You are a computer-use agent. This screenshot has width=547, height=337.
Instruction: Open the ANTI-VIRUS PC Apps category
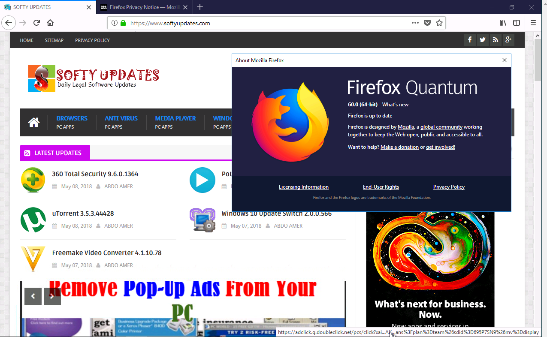(x=121, y=122)
